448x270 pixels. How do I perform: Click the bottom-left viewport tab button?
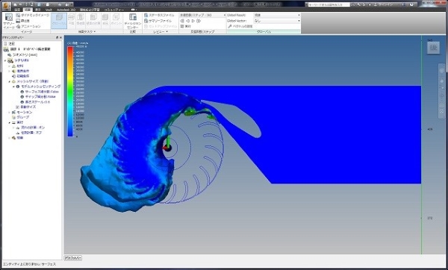click(73, 258)
